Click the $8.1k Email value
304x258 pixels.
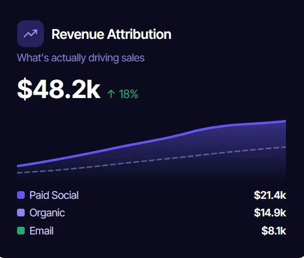(x=274, y=231)
